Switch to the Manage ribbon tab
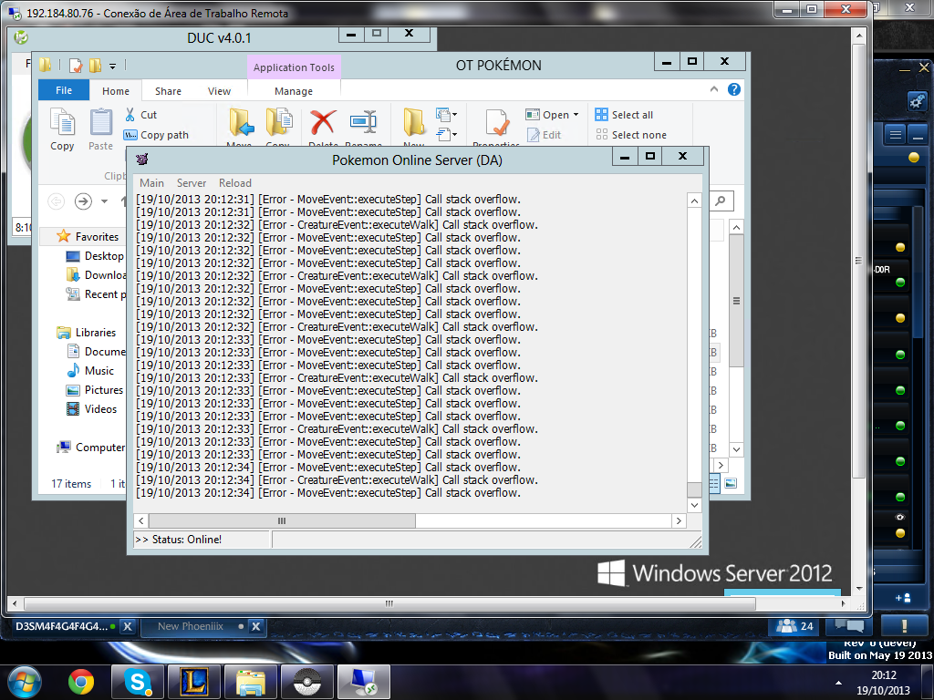Viewport: 934px width, 700px height. [294, 91]
